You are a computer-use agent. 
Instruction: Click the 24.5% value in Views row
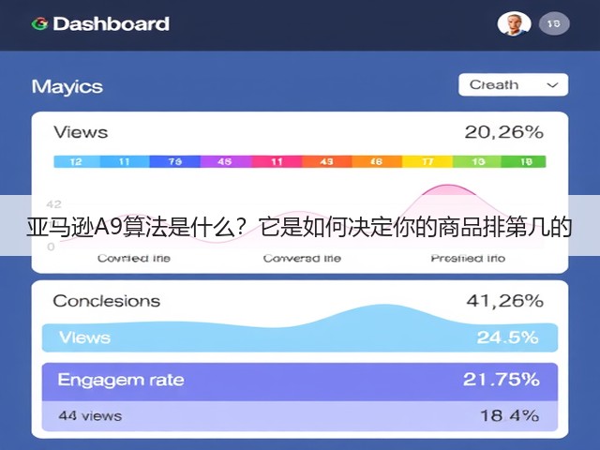tap(507, 337)
